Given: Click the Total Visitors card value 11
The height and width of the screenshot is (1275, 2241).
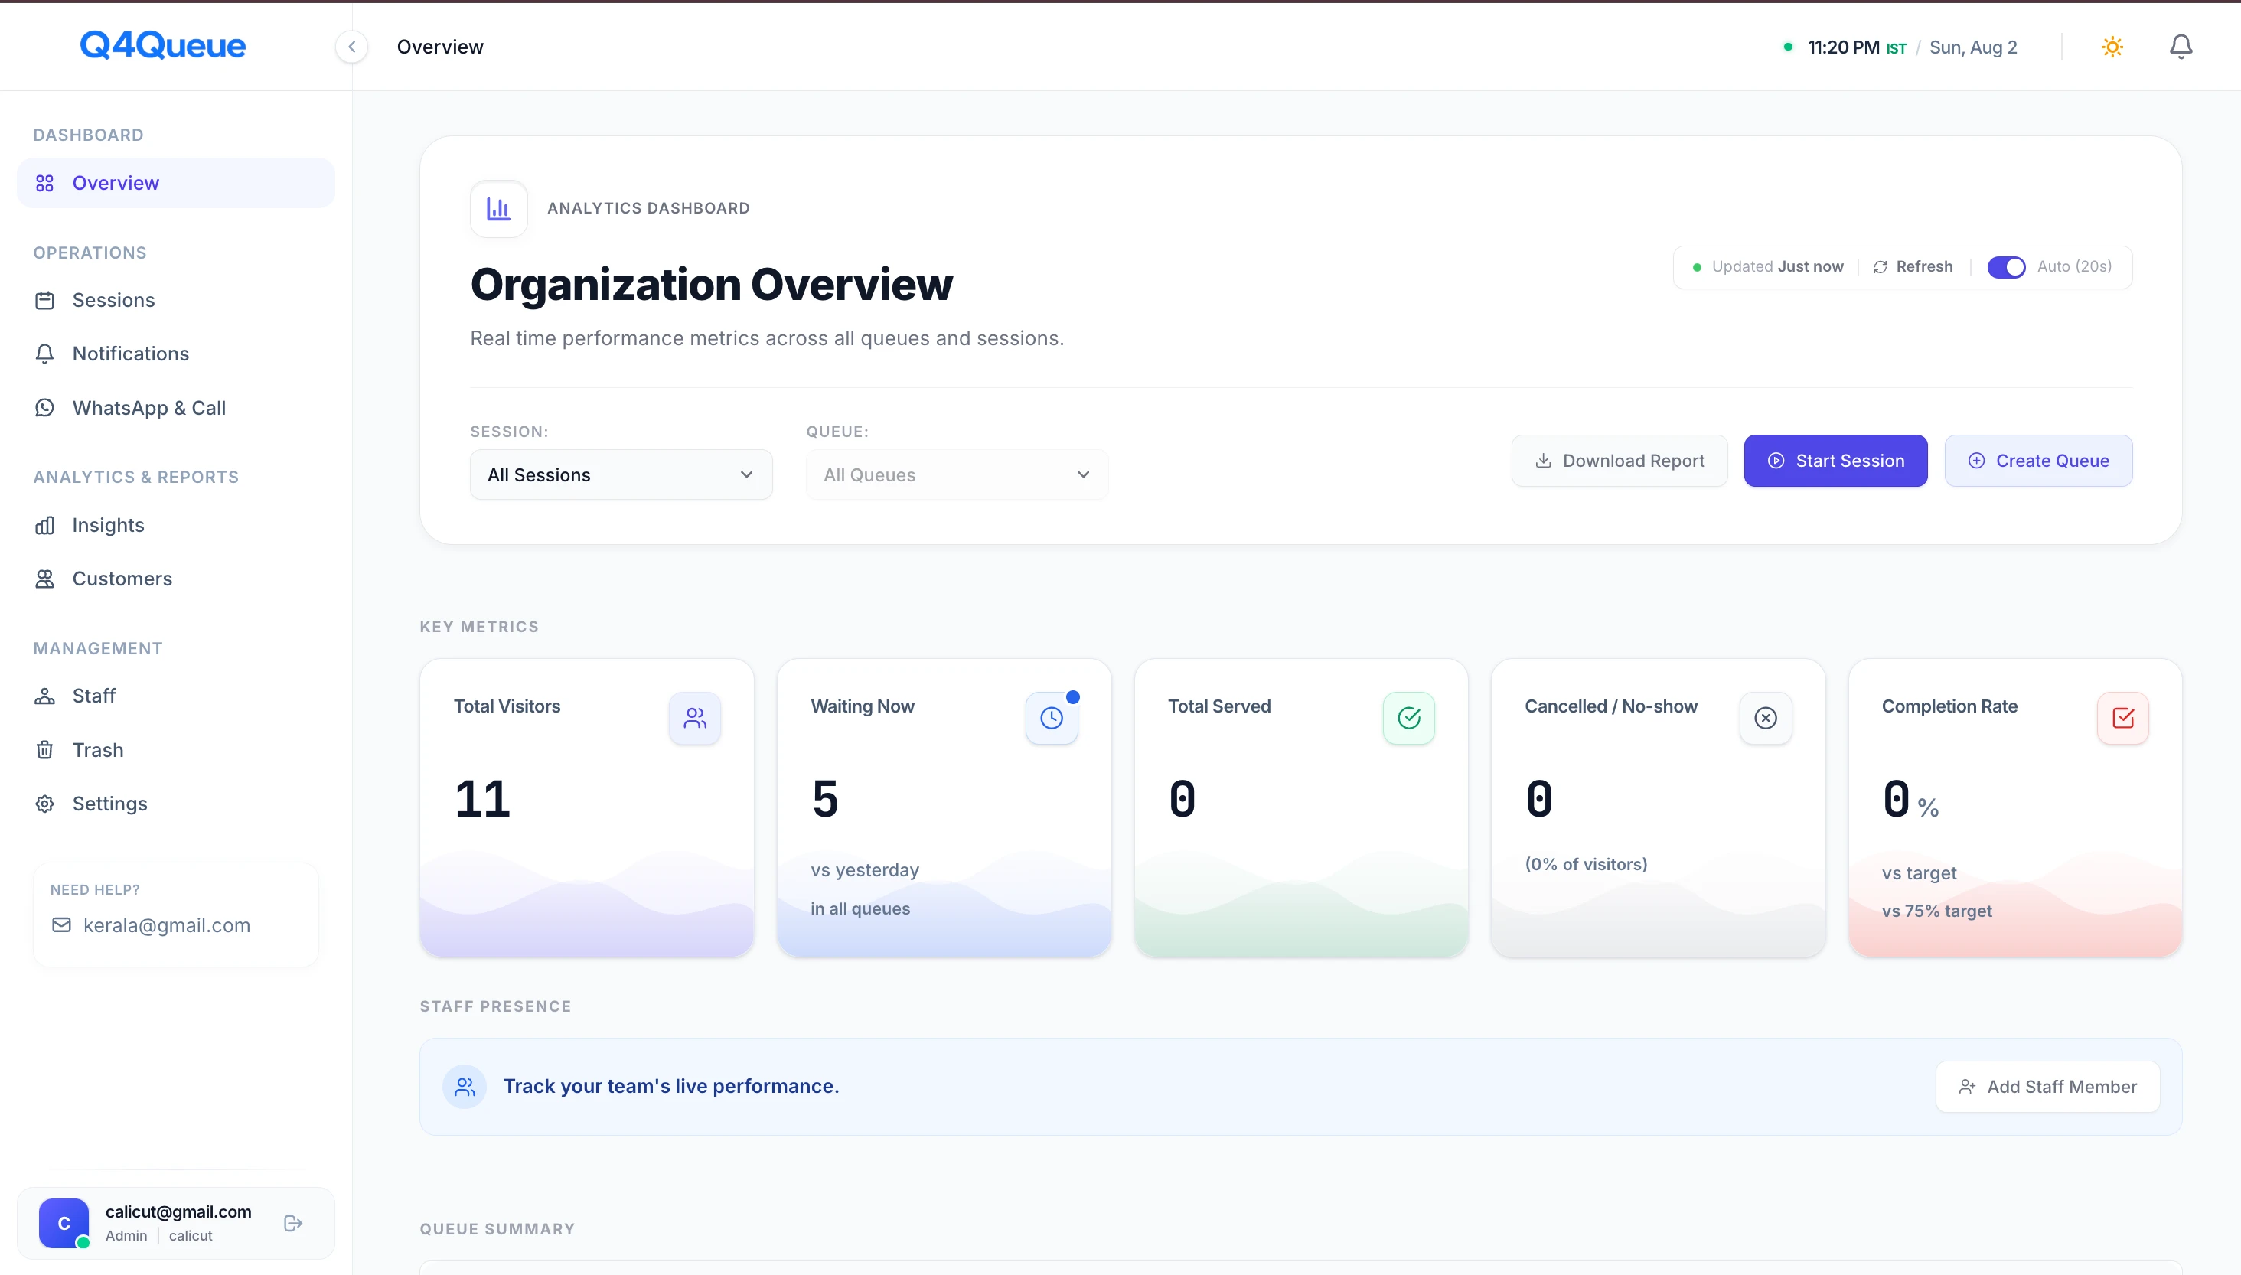Looking at the screenshot, I should click(x=482, y=799).
